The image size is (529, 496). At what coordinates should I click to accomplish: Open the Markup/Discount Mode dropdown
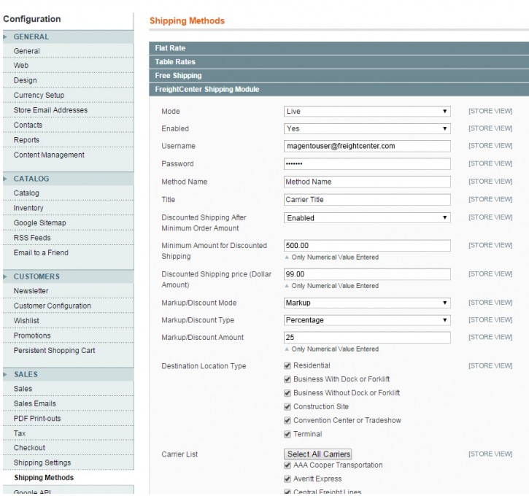[367, 303]
